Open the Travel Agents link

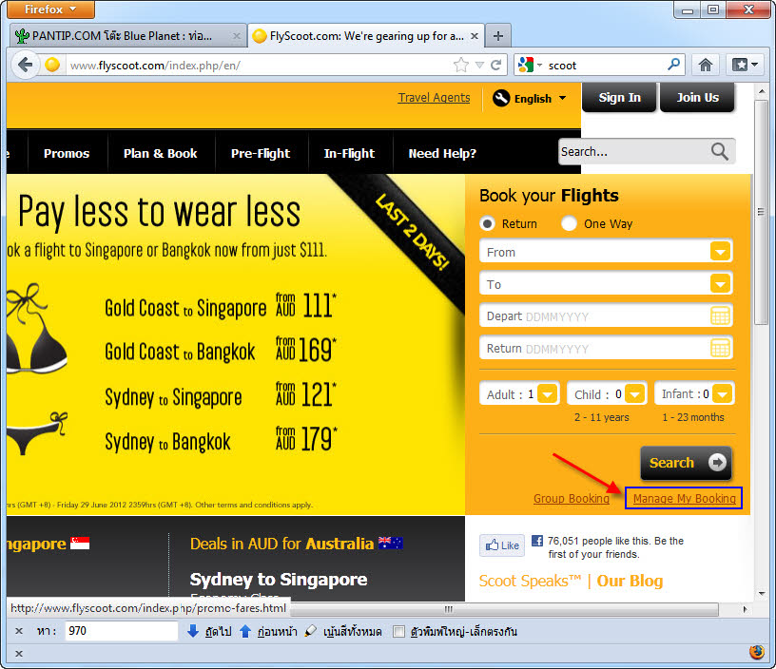point(434,98)
